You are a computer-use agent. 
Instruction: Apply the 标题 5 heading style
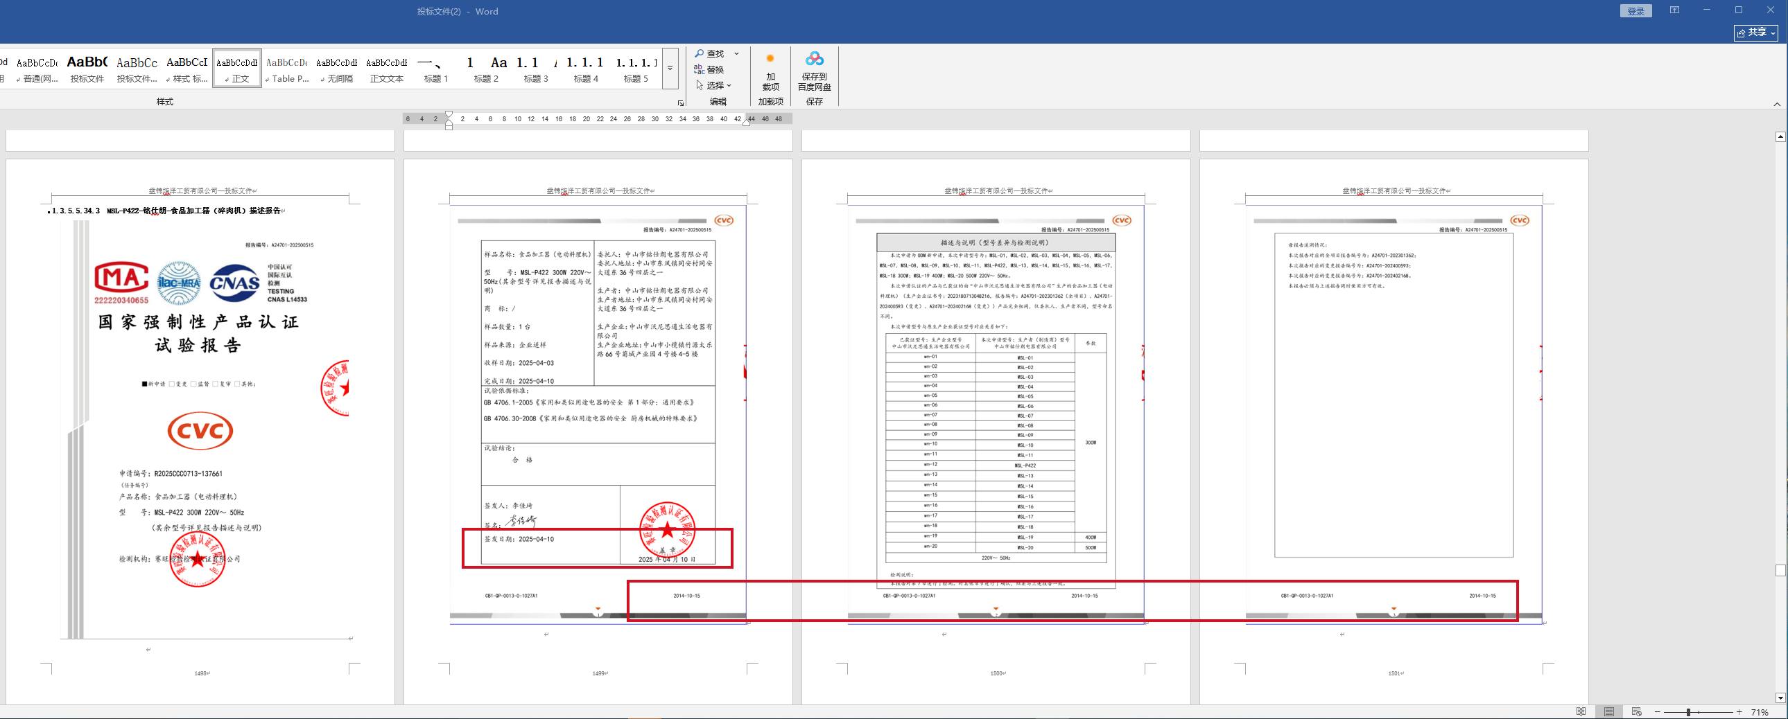pos(636,68)
